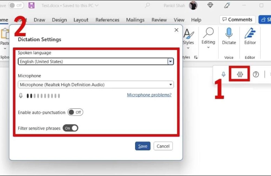Enable the auto-punctuation toggle
This screenshot has height=176, width=271.
click(x=75, y=112)
